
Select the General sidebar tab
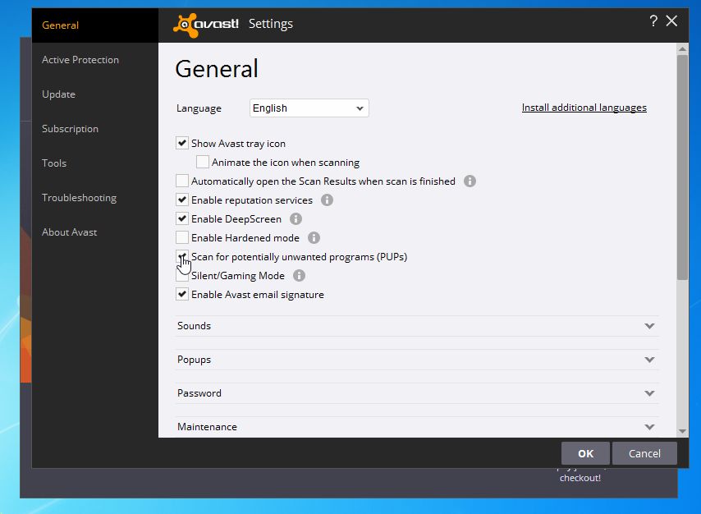(x=94, y=25)
